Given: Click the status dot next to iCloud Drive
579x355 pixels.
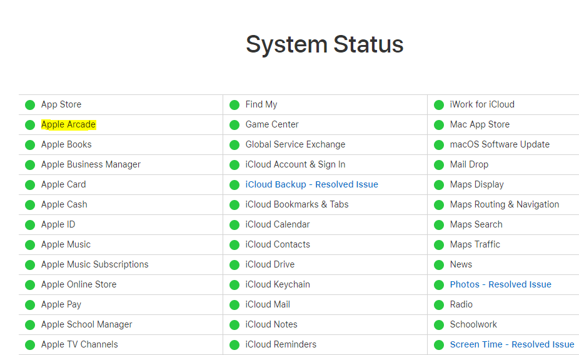Looking at the screenshot, I should click(x=234, y=265).
